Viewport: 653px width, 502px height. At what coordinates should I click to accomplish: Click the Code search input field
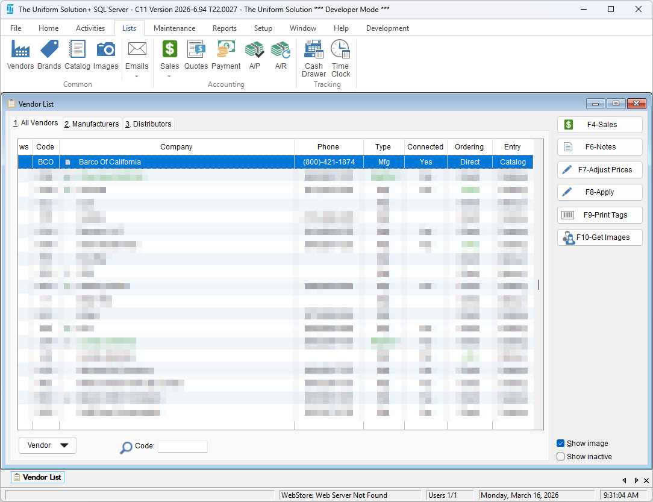coord(183,447)
